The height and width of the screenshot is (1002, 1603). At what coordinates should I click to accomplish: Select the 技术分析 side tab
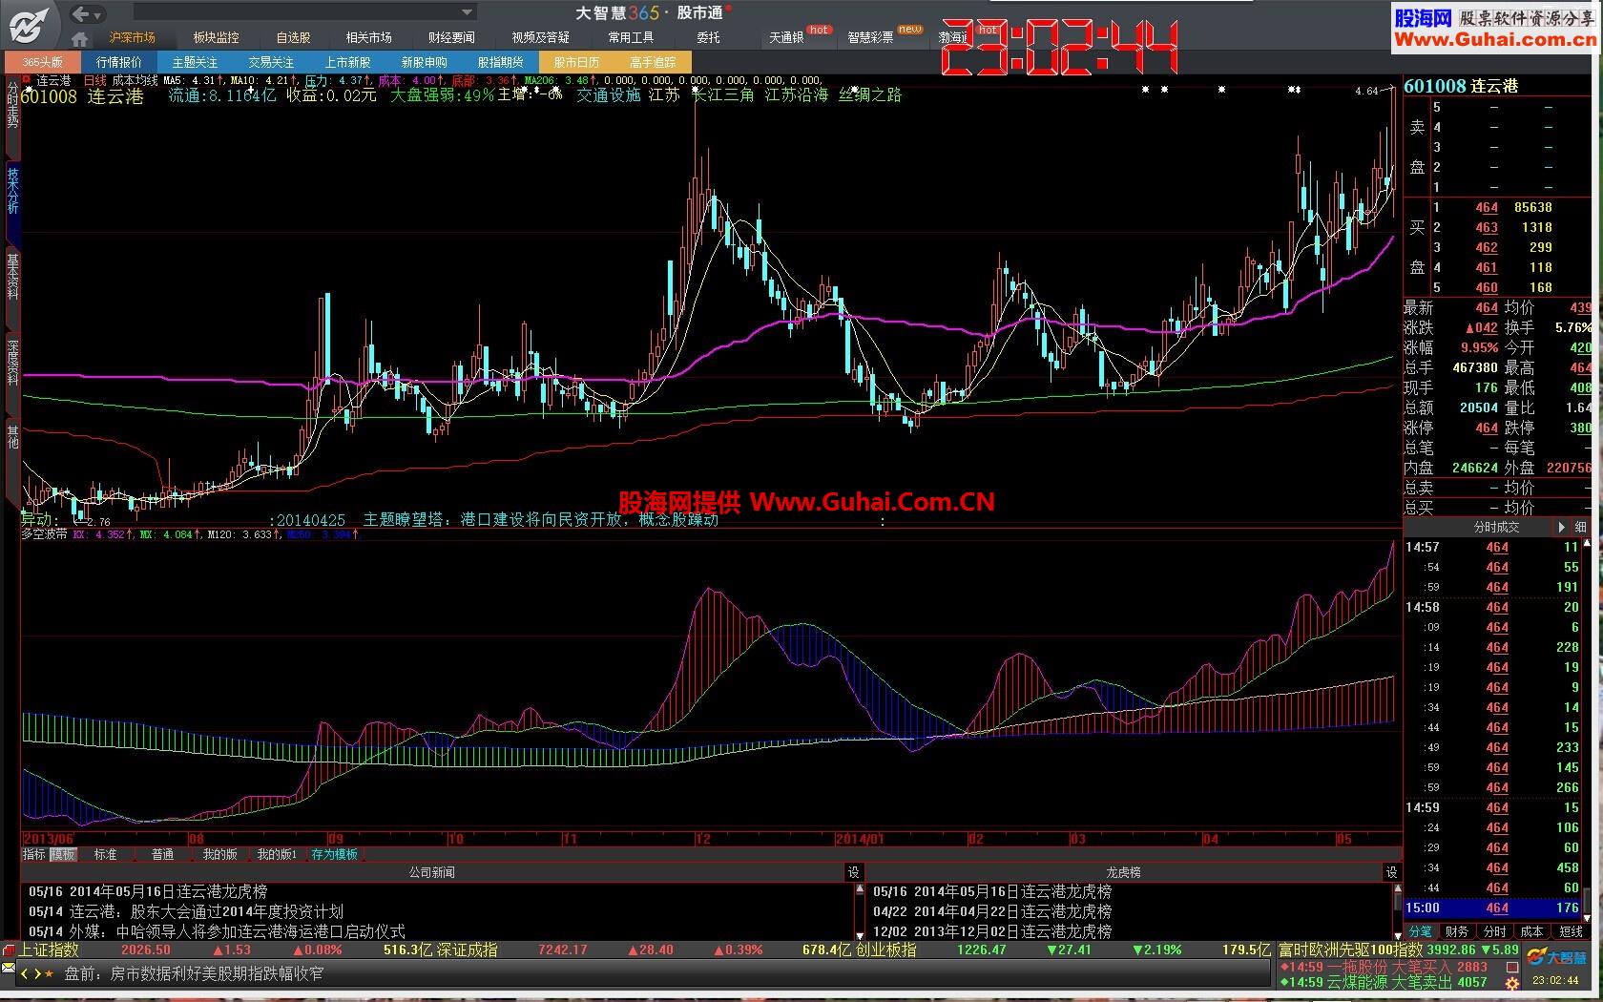(x=12, y=191)
